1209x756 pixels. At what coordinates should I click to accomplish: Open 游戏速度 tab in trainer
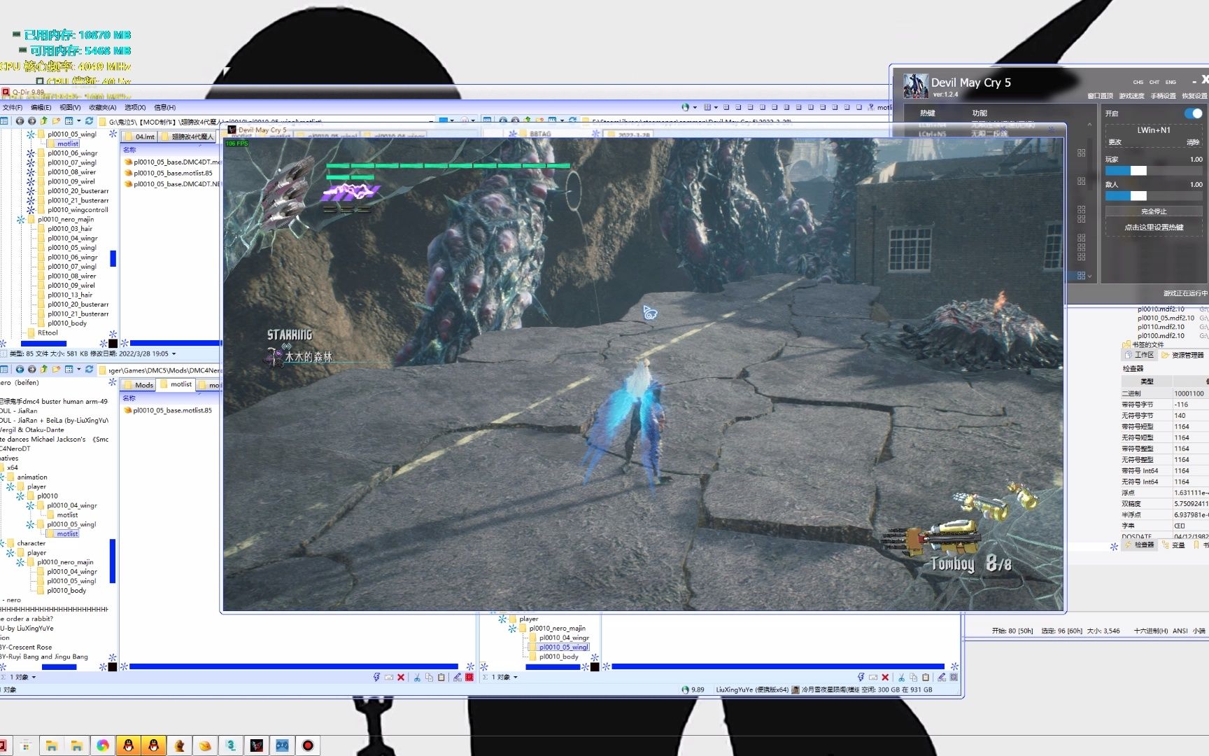[1131, 96]
